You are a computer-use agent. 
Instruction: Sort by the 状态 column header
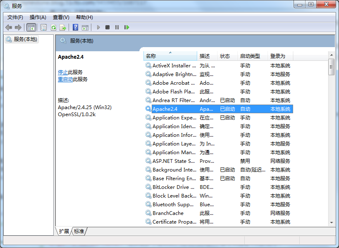coord(227,56)
